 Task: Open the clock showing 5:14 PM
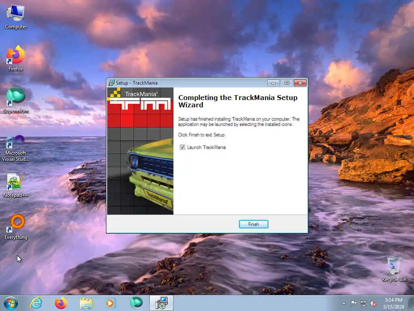pyautogui.click(x=393, y=303)
